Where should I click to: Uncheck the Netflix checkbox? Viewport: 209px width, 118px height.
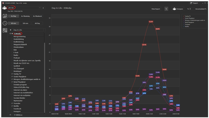(12, 106)
